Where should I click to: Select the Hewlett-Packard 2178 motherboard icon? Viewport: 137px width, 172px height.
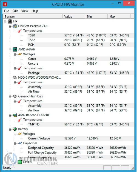[x=15, y=26]
